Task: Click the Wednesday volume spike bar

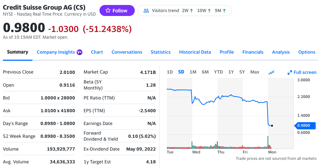Action: point(192,145)
